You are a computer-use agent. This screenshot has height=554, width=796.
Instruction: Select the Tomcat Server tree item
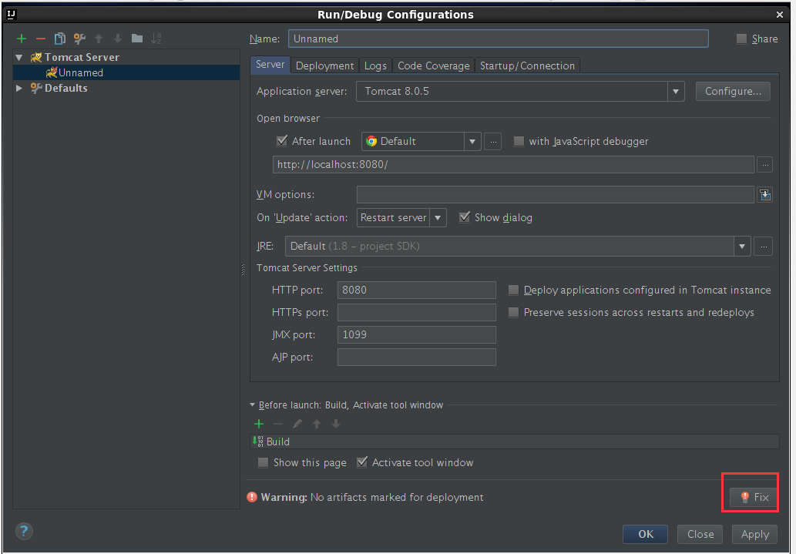point(126,57)
